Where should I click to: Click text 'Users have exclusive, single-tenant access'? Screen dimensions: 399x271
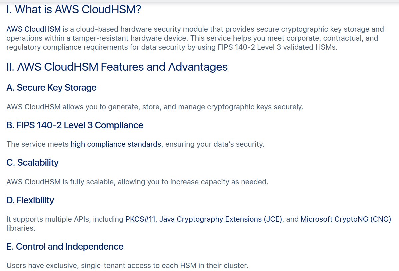(x=79, y=265)
